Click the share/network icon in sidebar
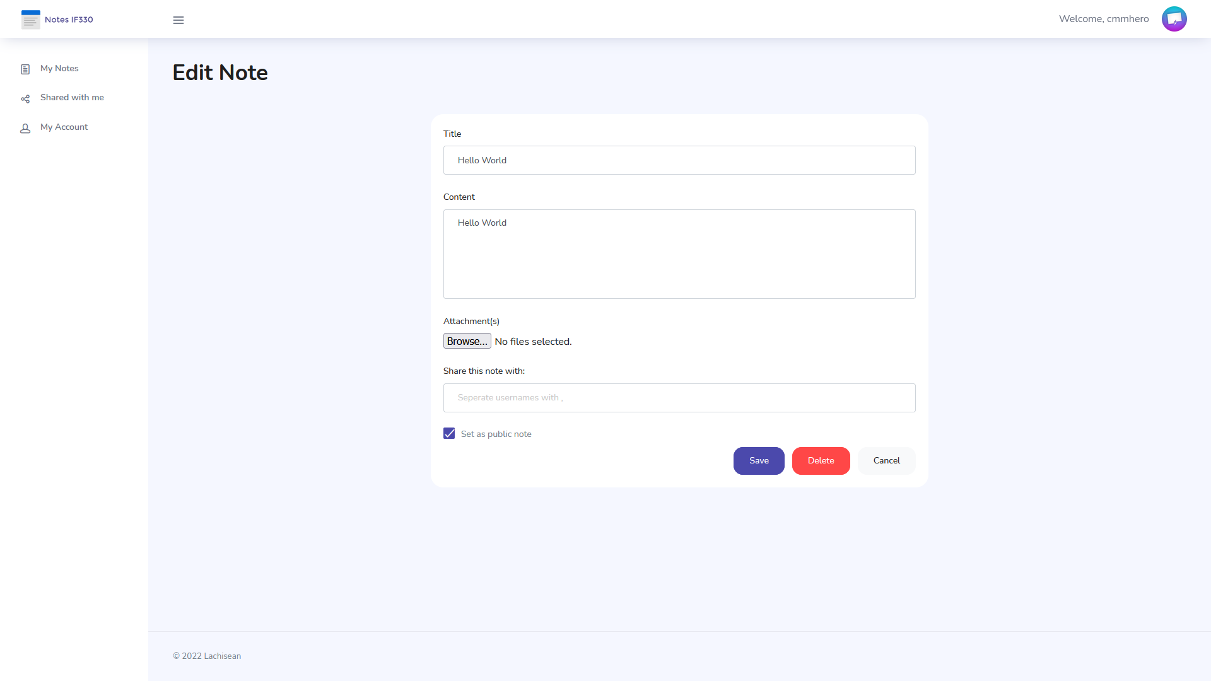This screenshot has width=1211, height=681. (x=25, y=98)
